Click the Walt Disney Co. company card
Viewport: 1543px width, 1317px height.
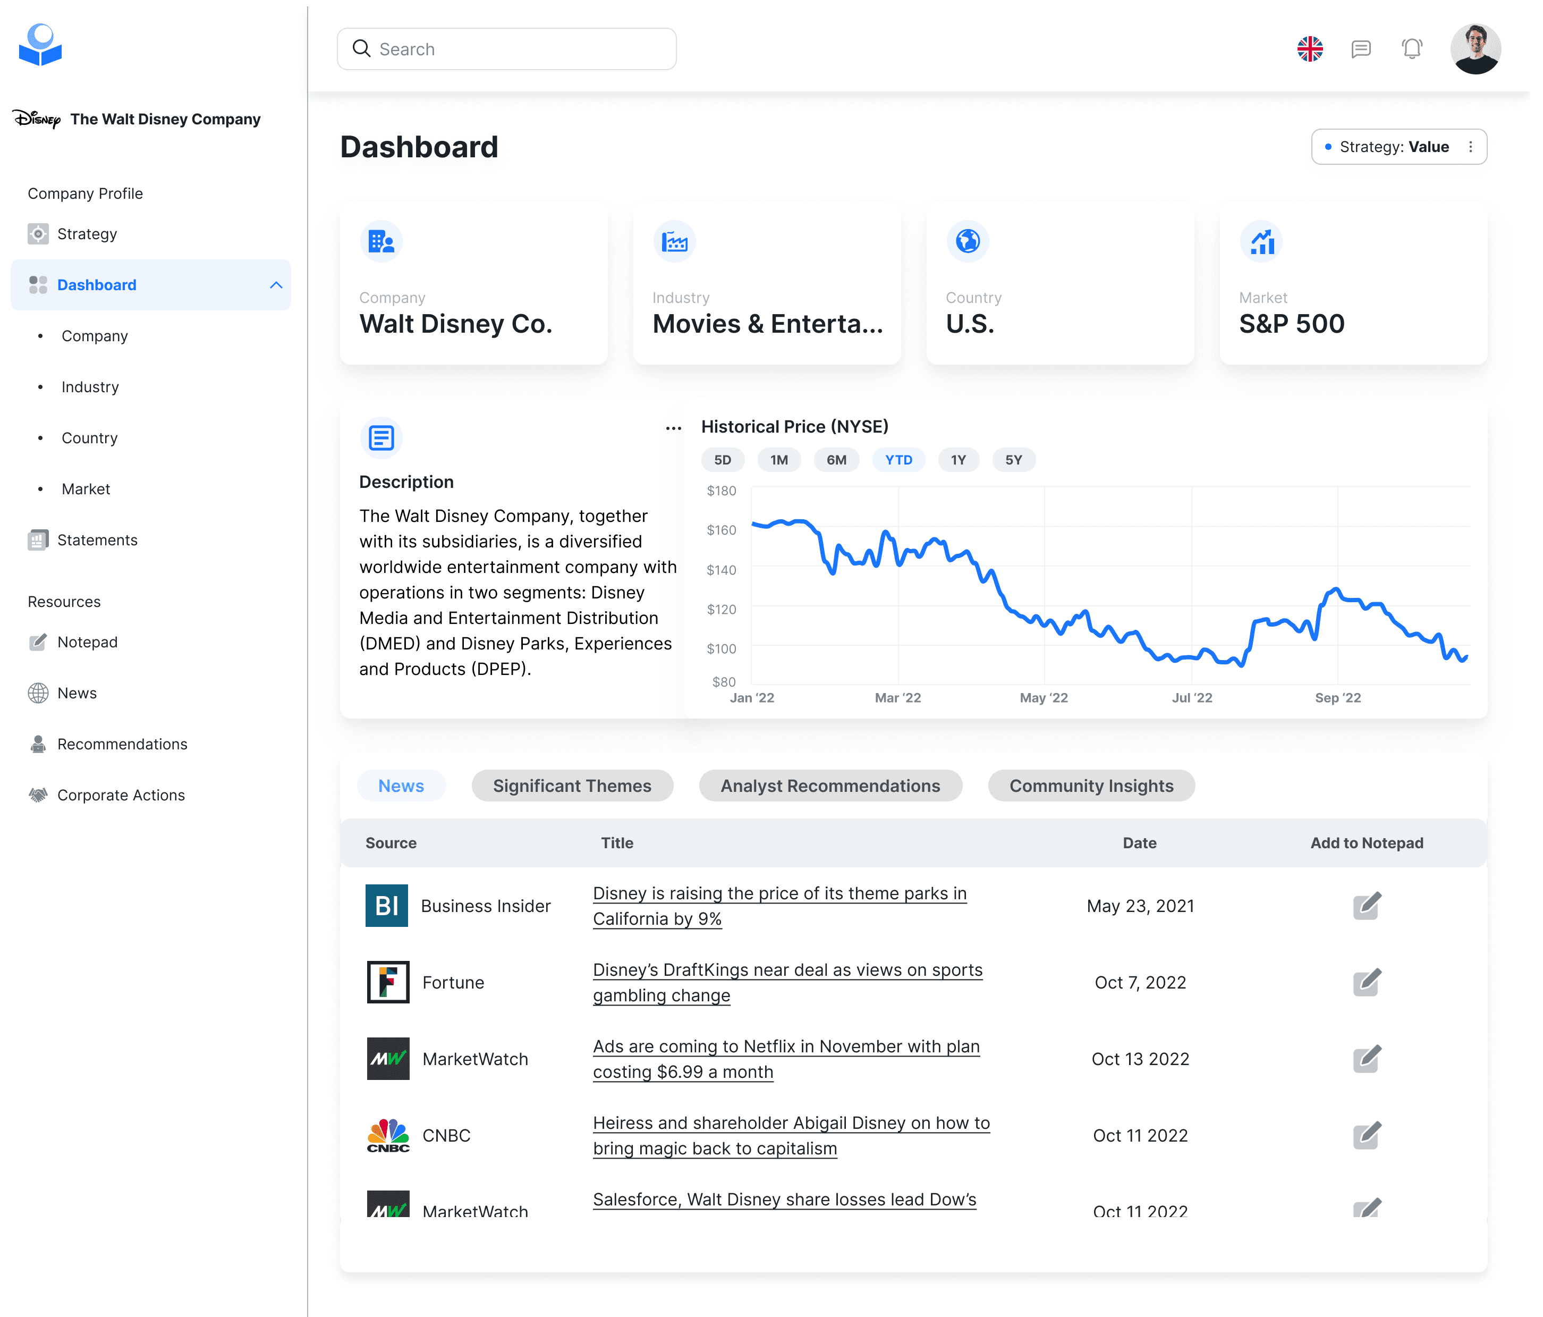[x=473, y=283]
